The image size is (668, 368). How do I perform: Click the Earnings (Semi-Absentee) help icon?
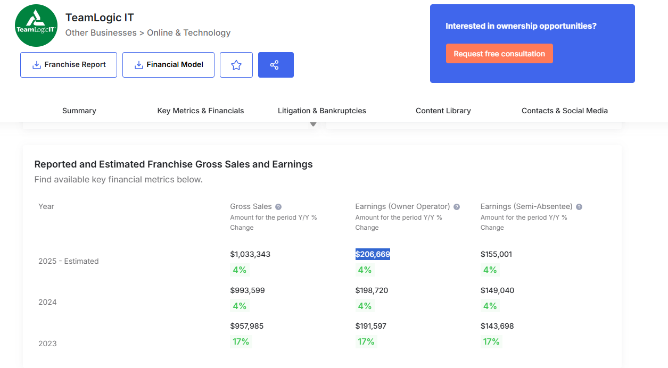coord(579,207)
